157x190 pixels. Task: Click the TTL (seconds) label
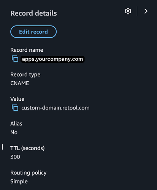27,148
